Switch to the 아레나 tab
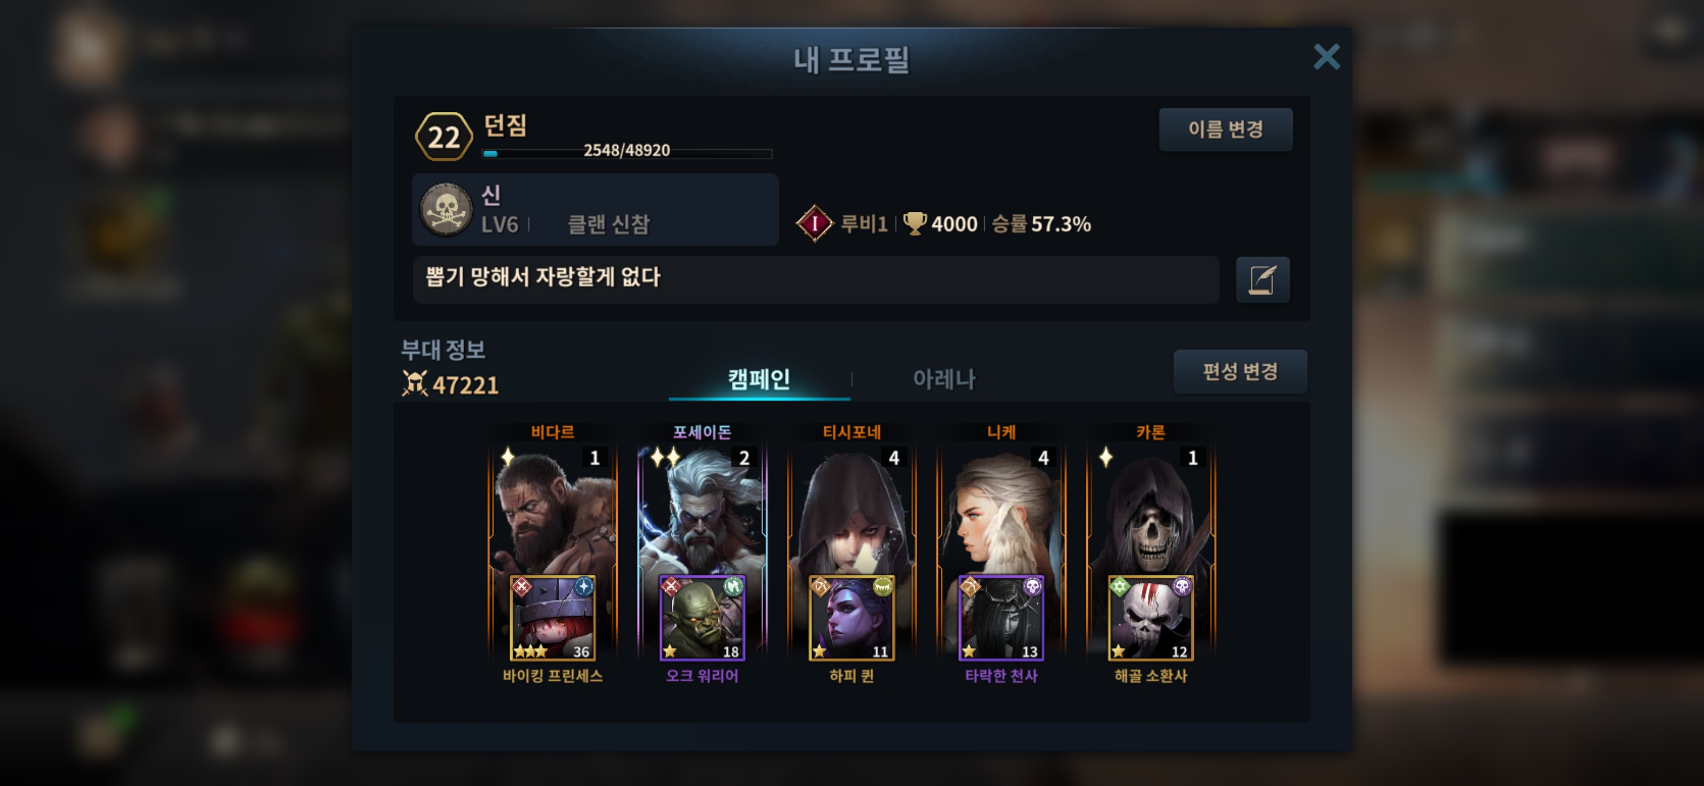 [x=944, y=379]
